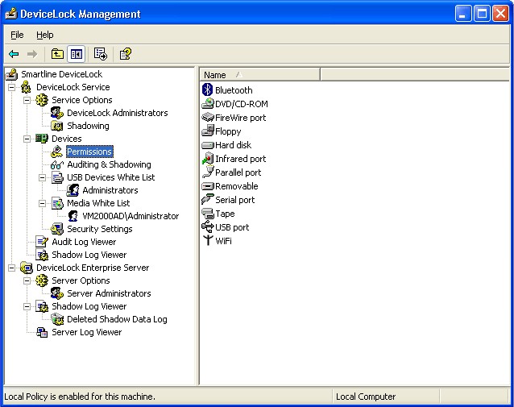
Task: Click the Export List toolbar icon
Action: pos(101,54)
